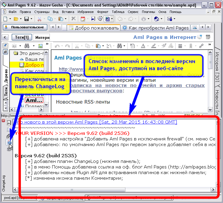This screenshot has width=223, height=203.
Task: Open dropdown arrow next to New document icon
Action: (x=10, y=19)
